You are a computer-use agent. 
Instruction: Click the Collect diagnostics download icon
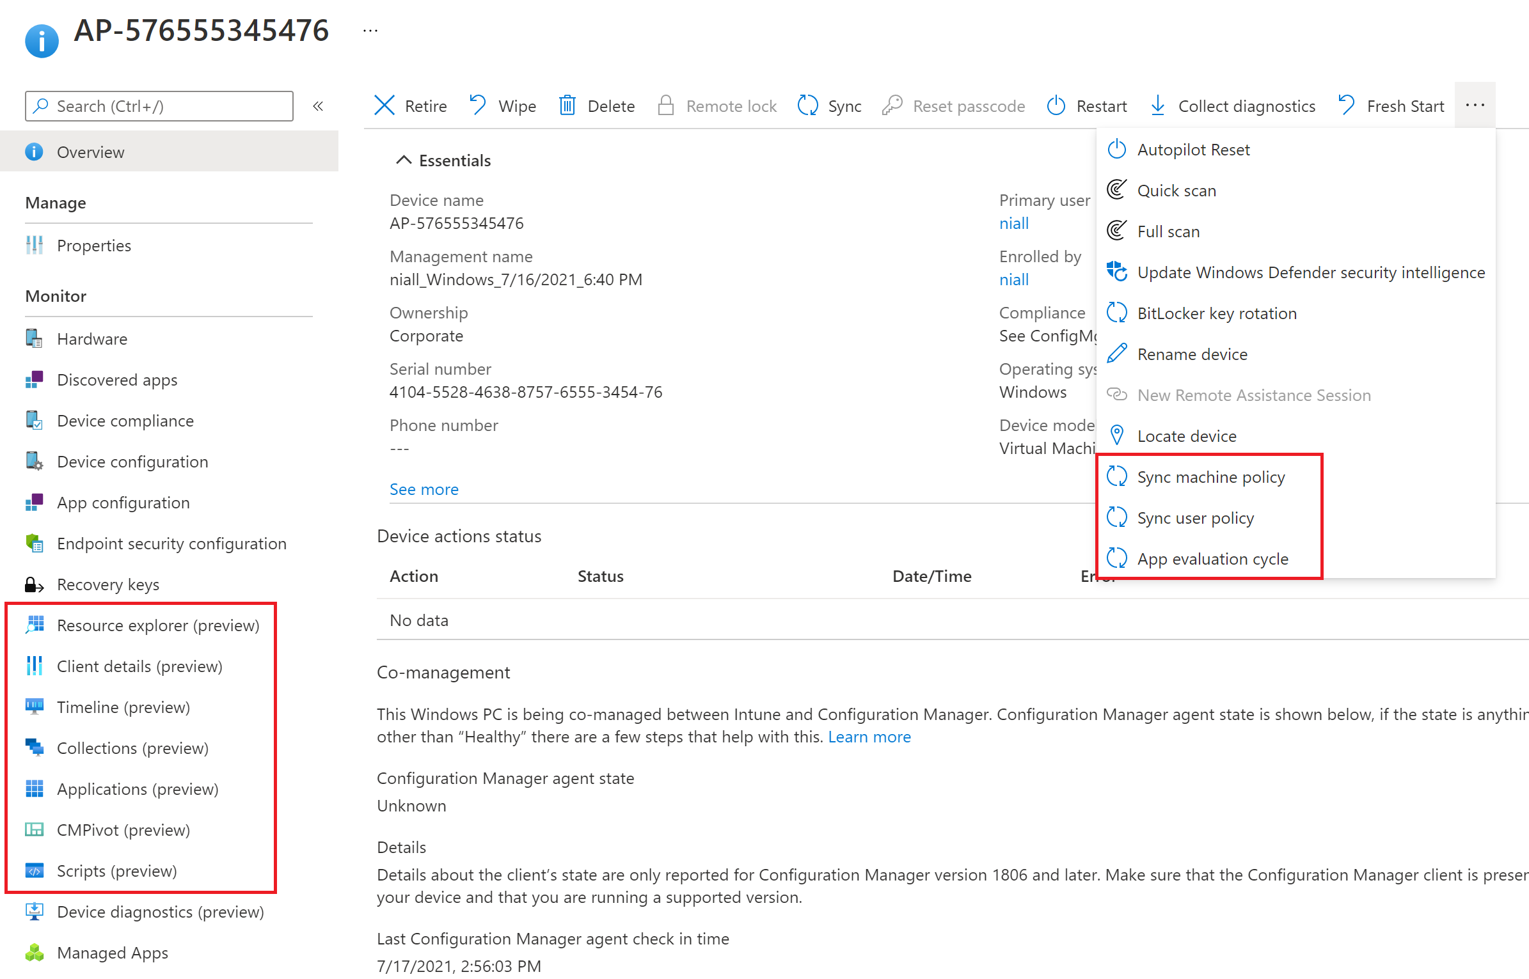pyautogui.click(x=1157, y=106)
